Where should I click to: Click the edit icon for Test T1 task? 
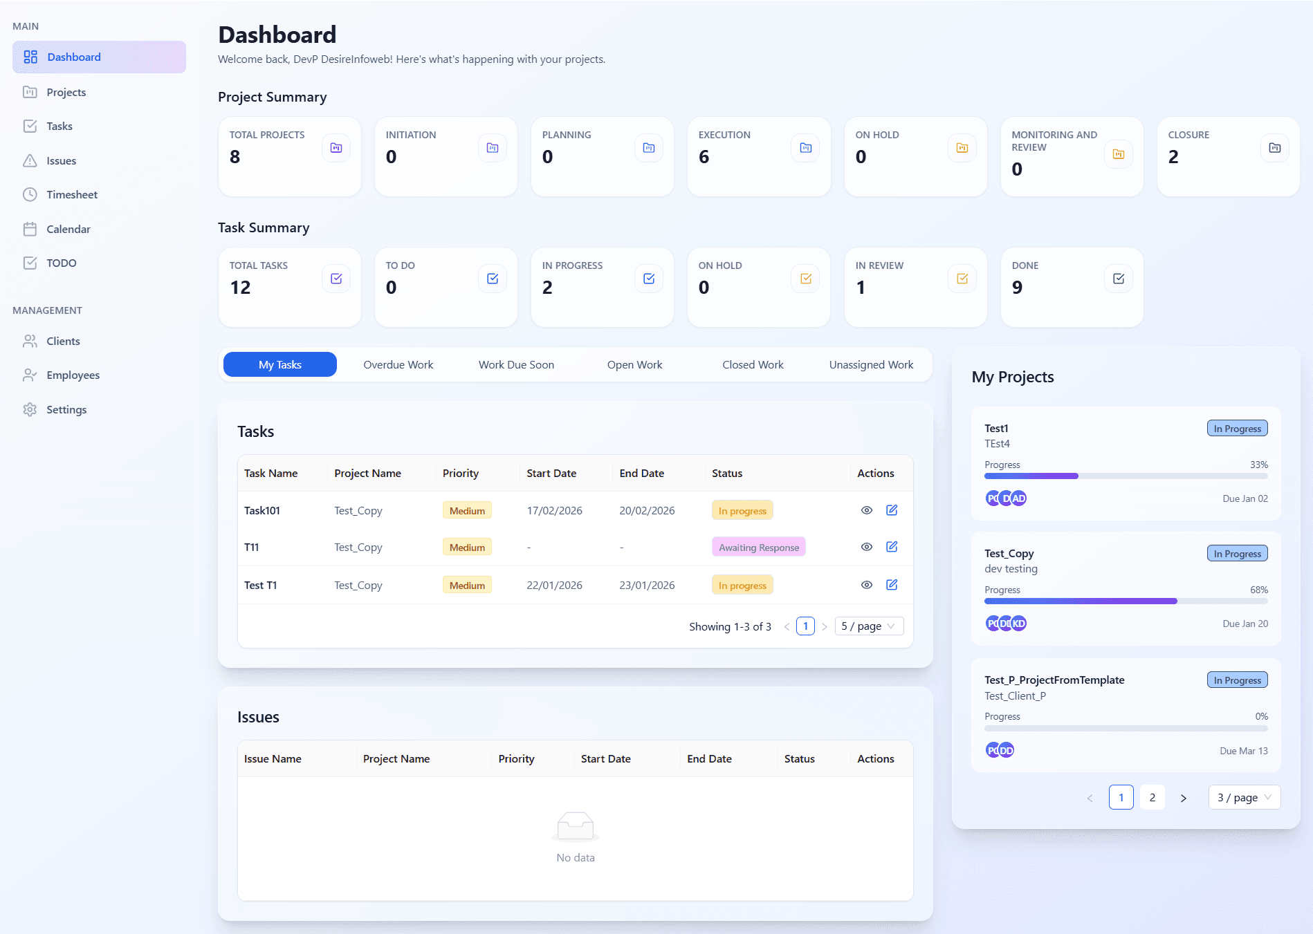(x=892, y=585)
